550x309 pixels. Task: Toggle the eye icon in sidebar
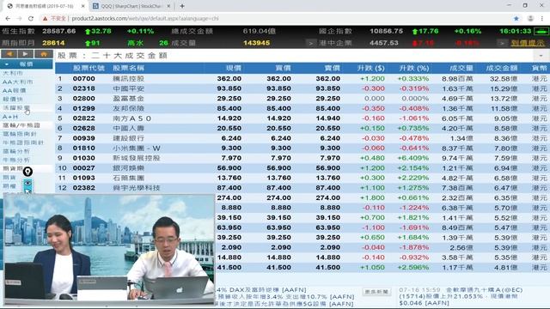point(27,183)
